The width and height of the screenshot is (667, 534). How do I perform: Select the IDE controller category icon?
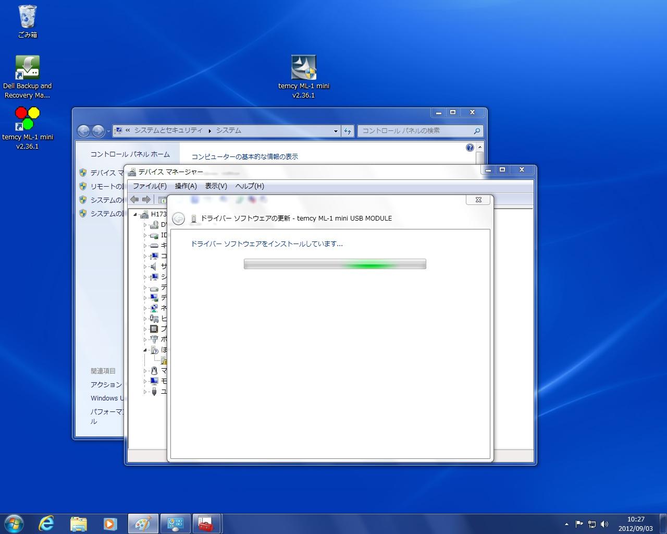154,235
